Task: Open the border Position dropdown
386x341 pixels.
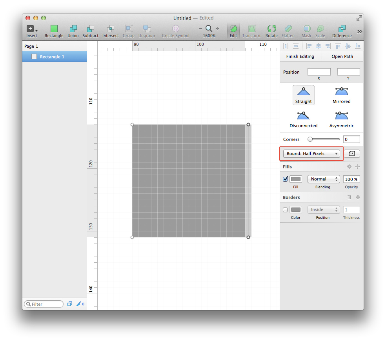Action: (323, 209)
